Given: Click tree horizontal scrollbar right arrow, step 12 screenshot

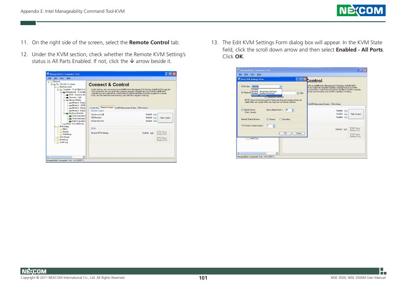Looking at the screenshot, I should (84, 157).
